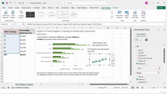Image resolution: width=167 pixels, height=94 pixels.
Task: Add new sheet with plus icon
Action: click(x=41, y=84)
